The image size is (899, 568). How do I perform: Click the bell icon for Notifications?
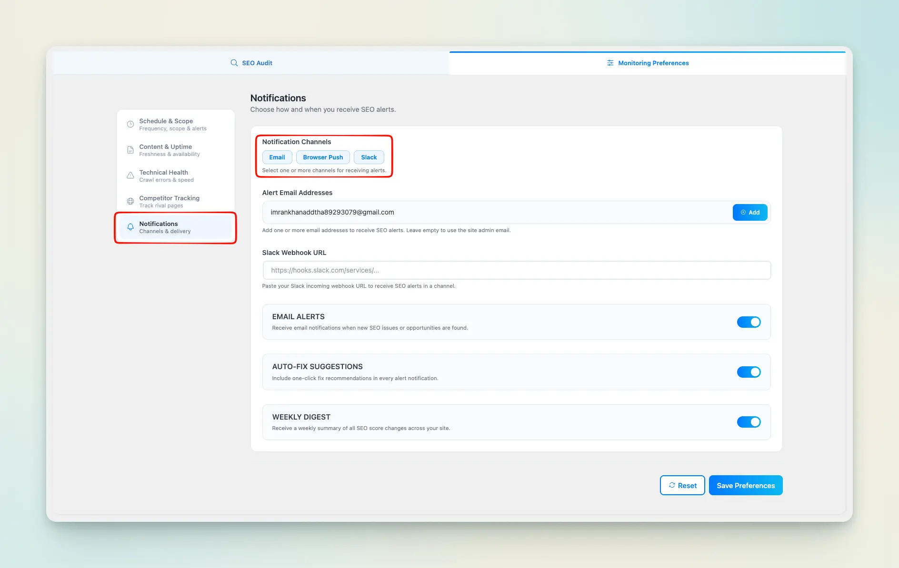click(130, 227)
